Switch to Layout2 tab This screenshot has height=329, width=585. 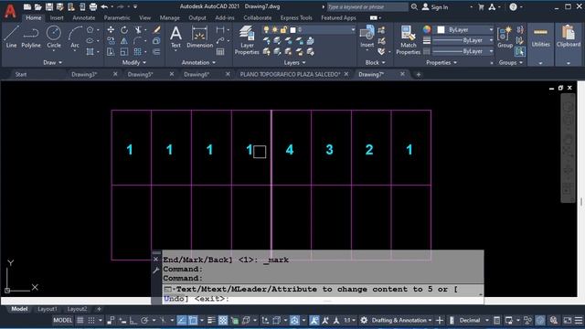[77, 309]
